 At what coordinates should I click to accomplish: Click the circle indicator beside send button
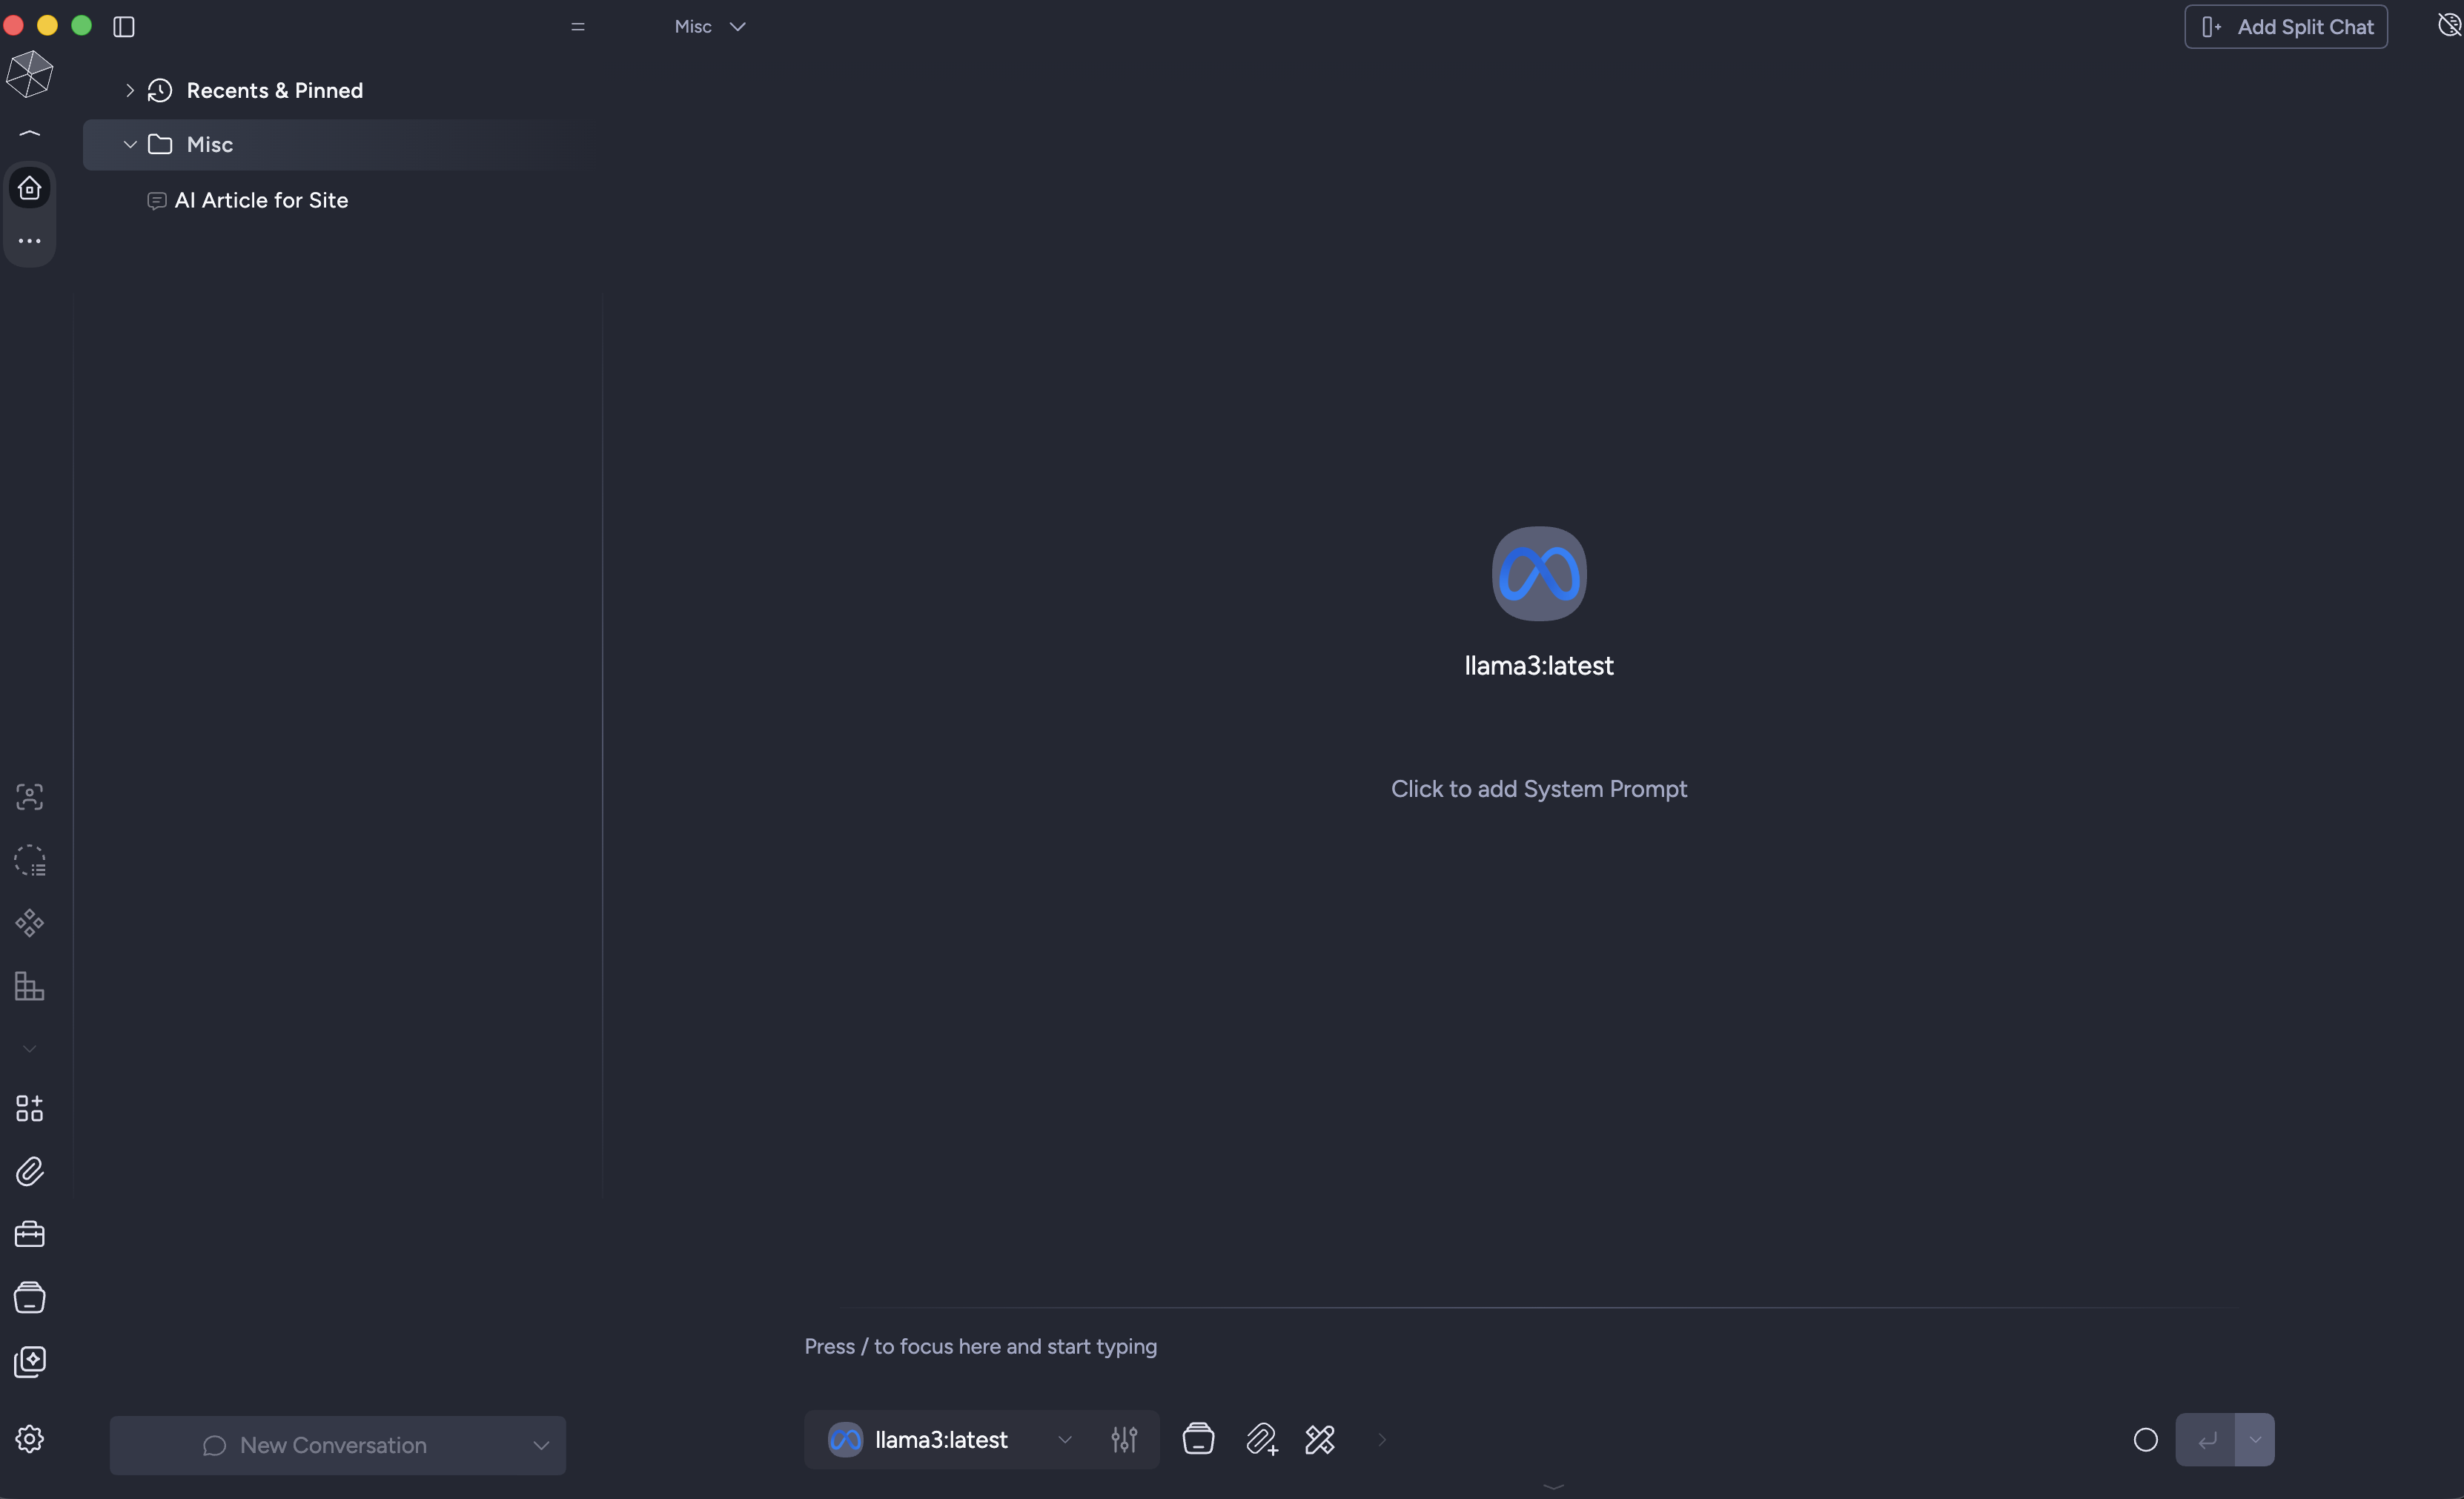[x=2145, y=1440]
